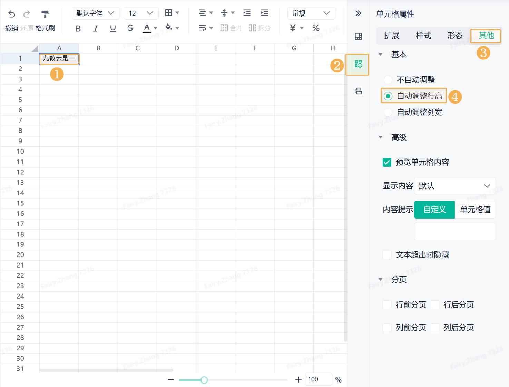Click the bottom sidebar panel icon

click(x=358, y=91)
